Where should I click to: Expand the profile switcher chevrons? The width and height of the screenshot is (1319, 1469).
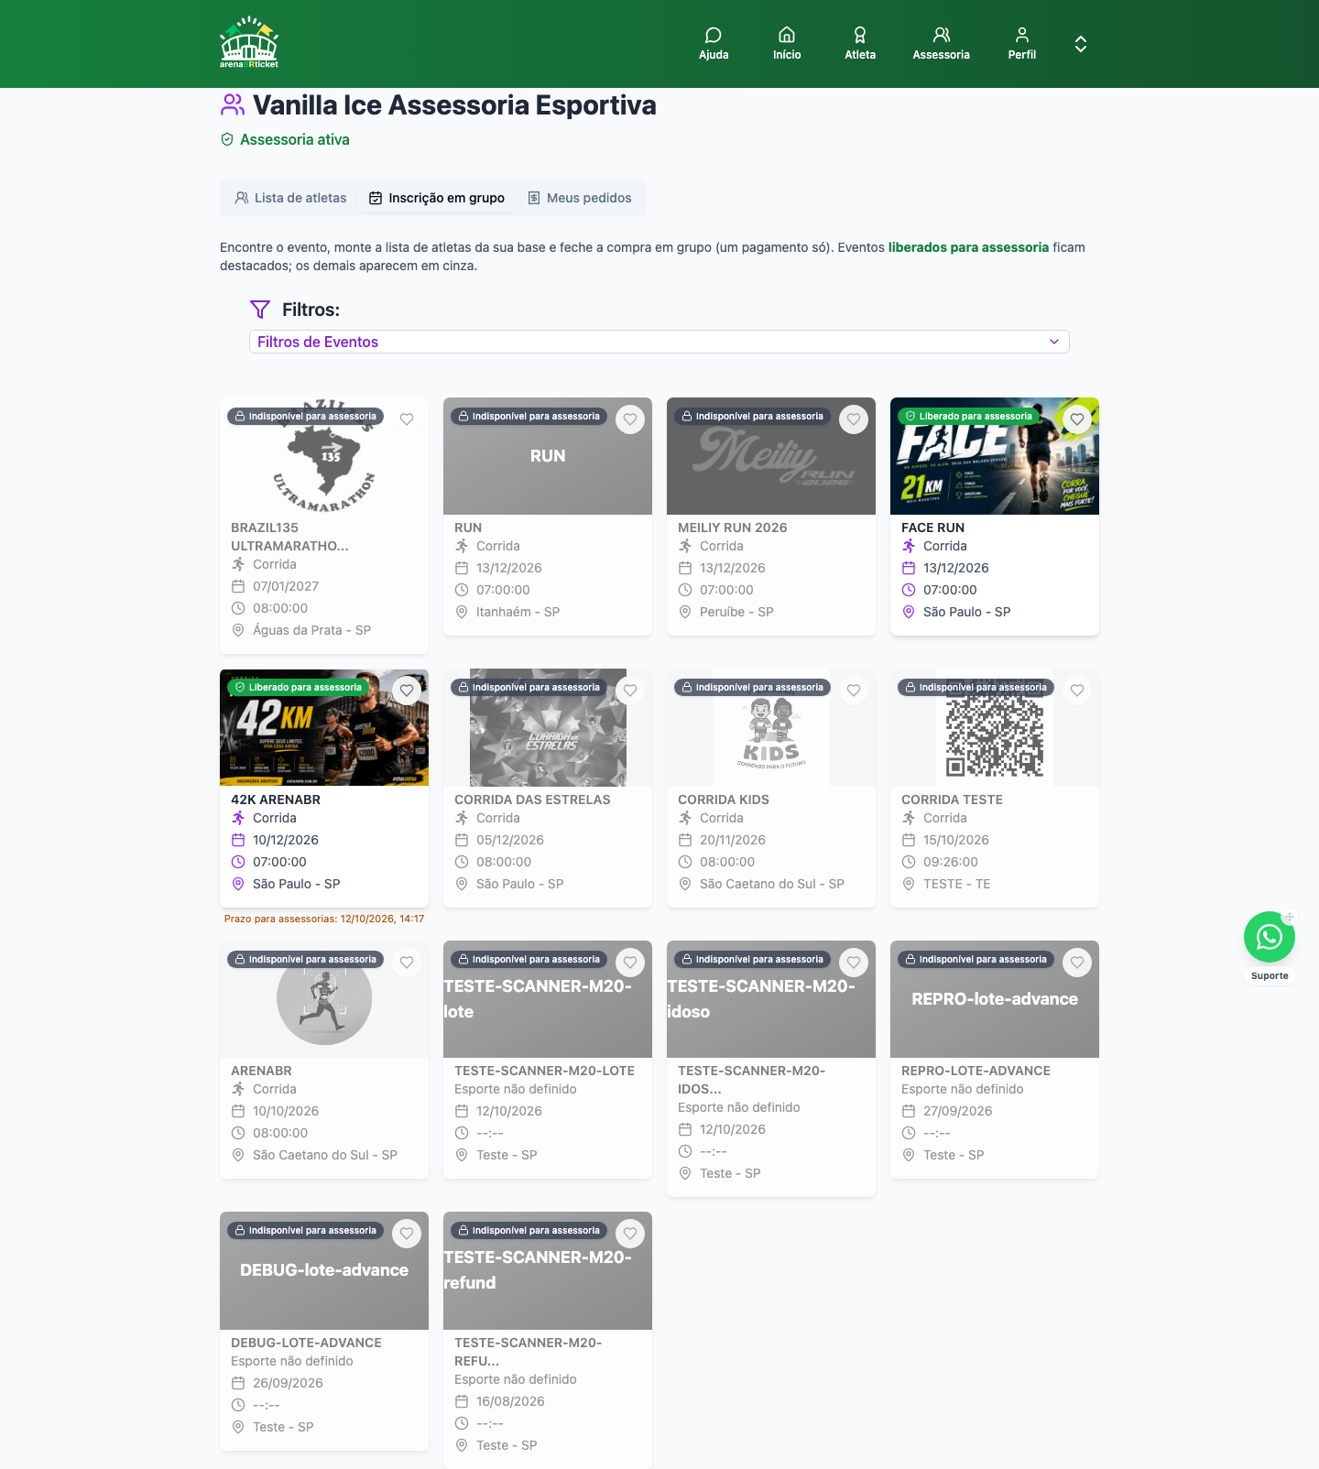tap(1081, 44)
